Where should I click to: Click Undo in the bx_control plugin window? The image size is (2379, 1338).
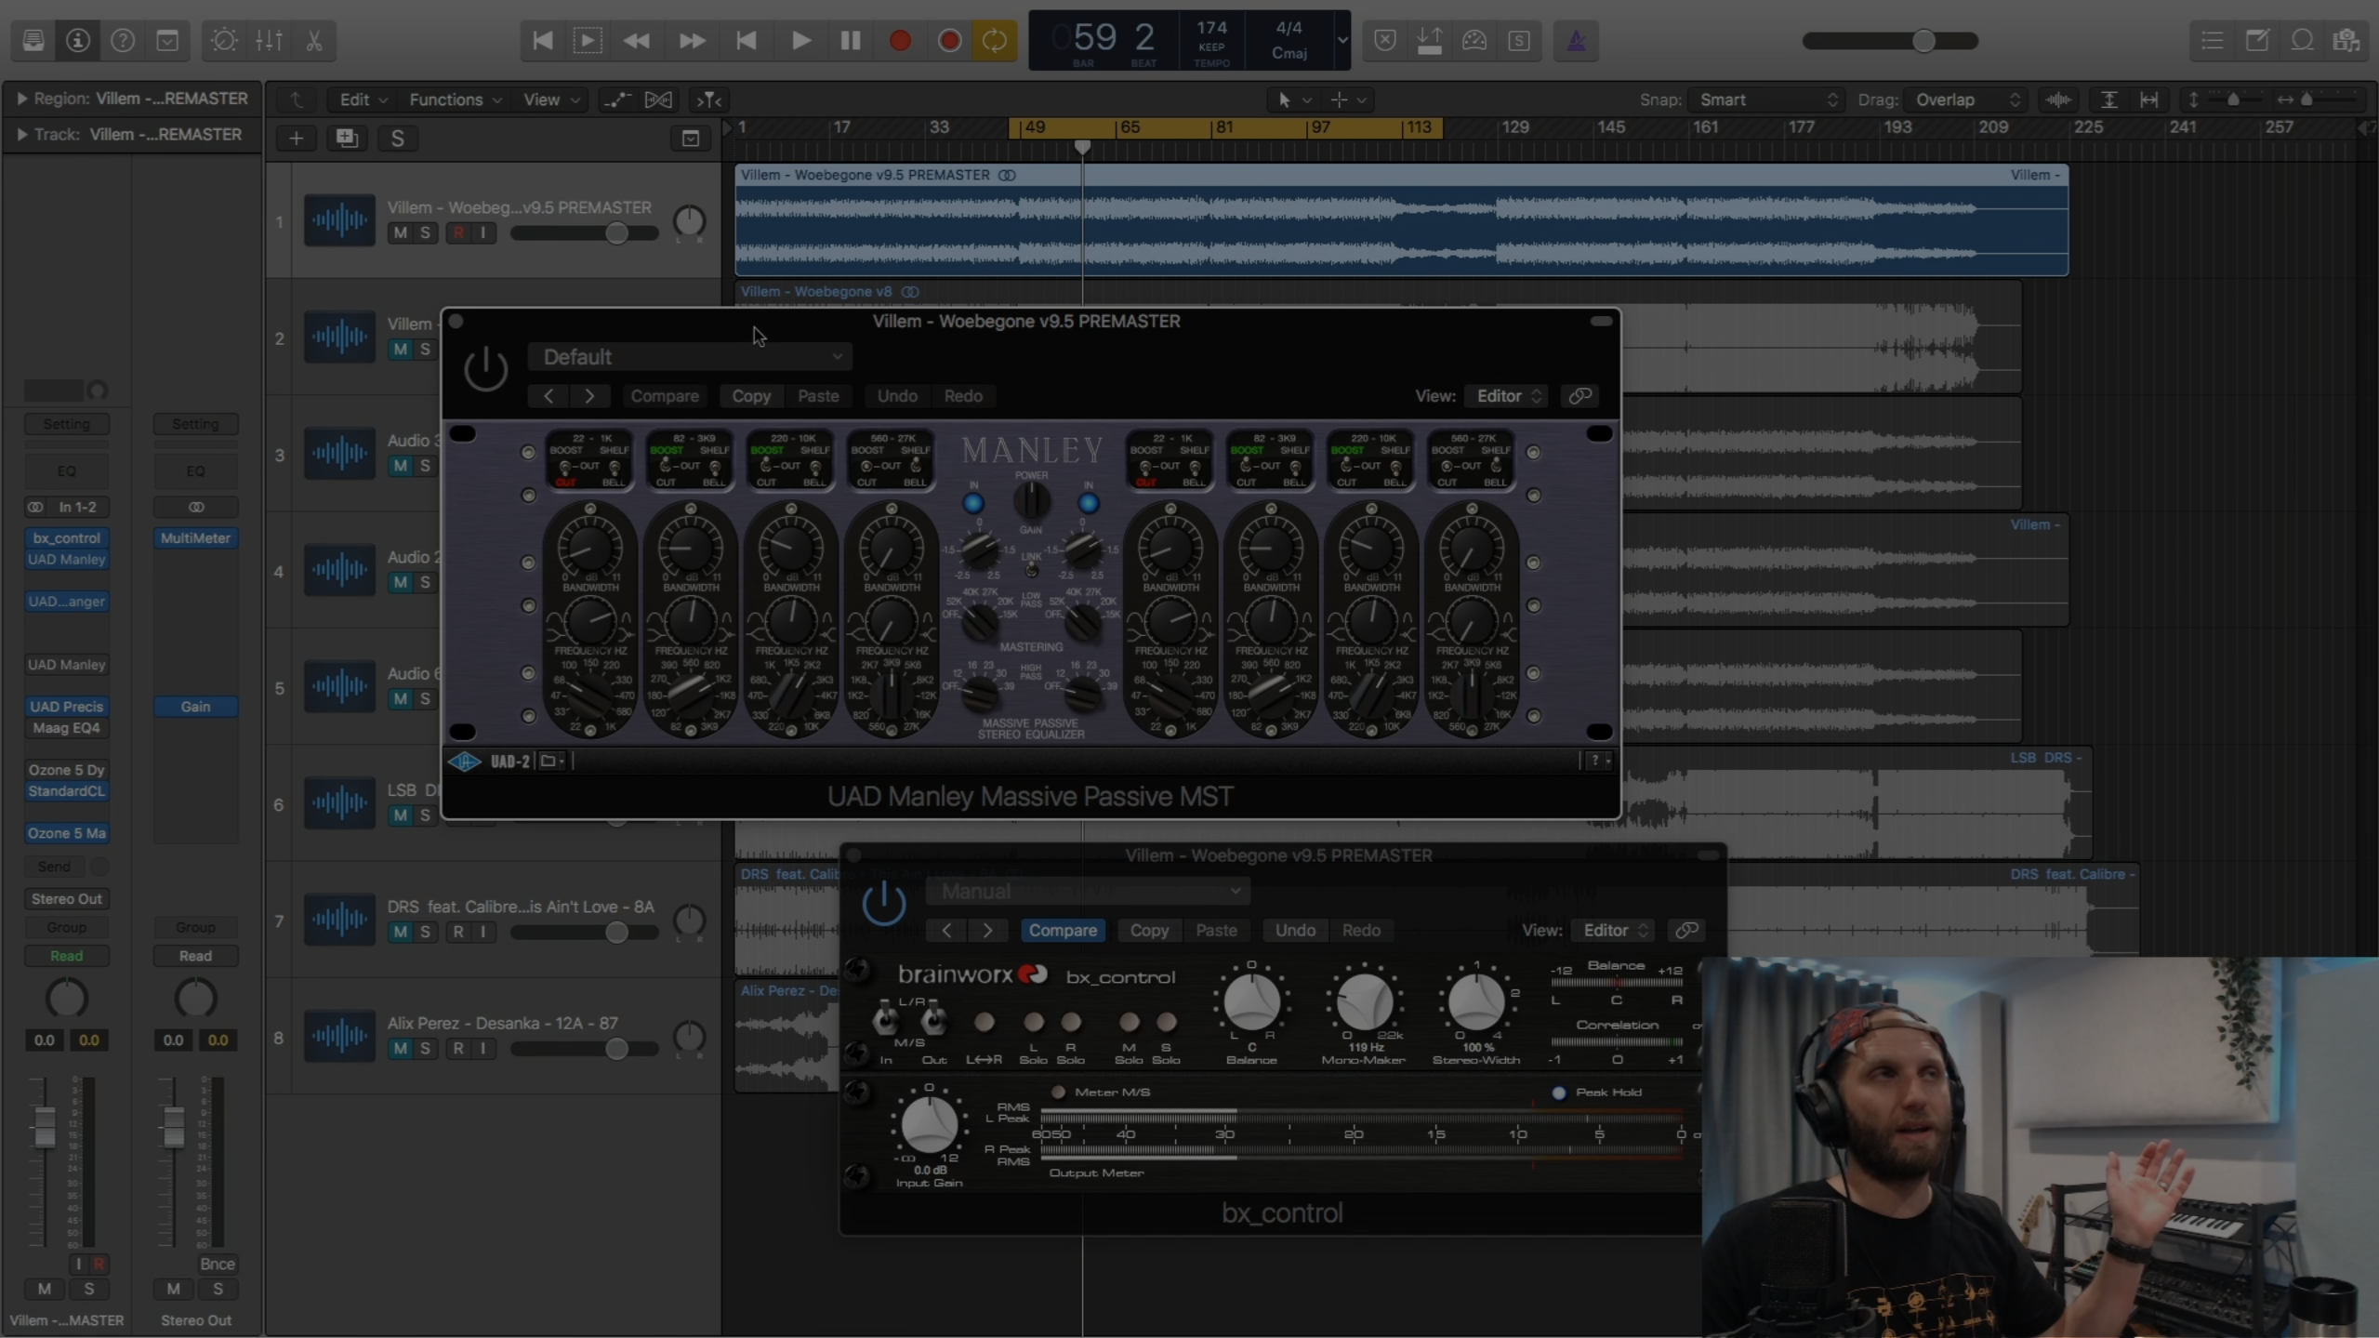pos(1295,930)
